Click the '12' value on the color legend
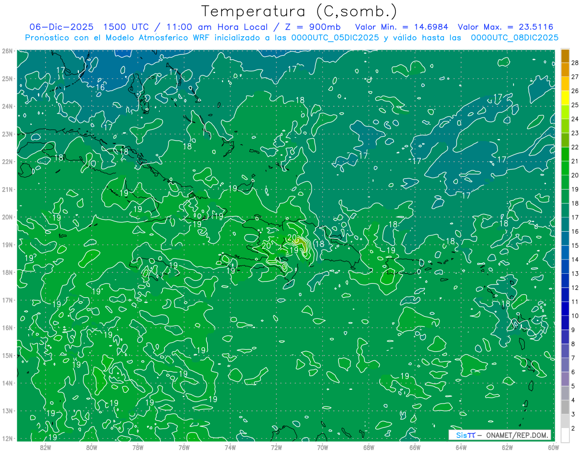Screen dimensions: 588x454 pyautogui.click(x=575, y=287)
